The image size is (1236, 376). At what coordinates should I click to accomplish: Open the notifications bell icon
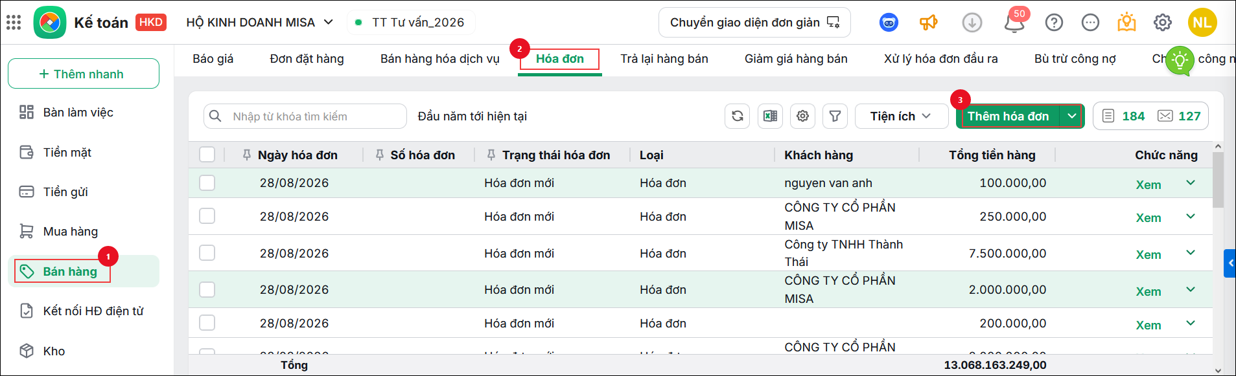1014,23
